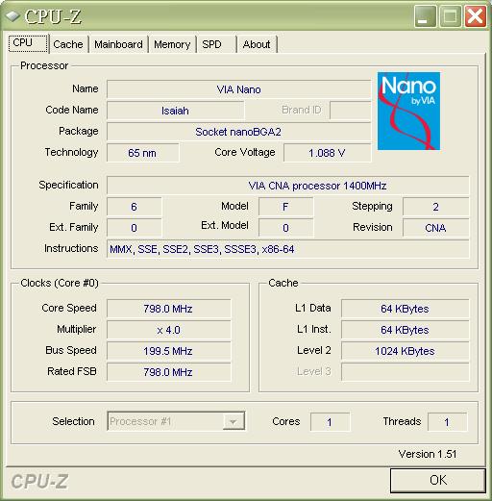This screenshot has height=501, width=492.
Task: Open the Mainboard tab
Action: (x=118, y=44)
